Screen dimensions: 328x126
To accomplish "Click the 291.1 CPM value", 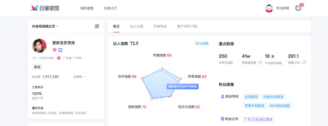I will 293,56.
